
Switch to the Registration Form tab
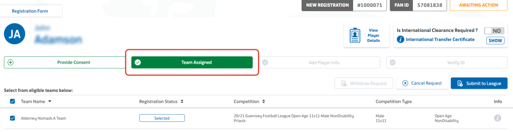(30, 11)
